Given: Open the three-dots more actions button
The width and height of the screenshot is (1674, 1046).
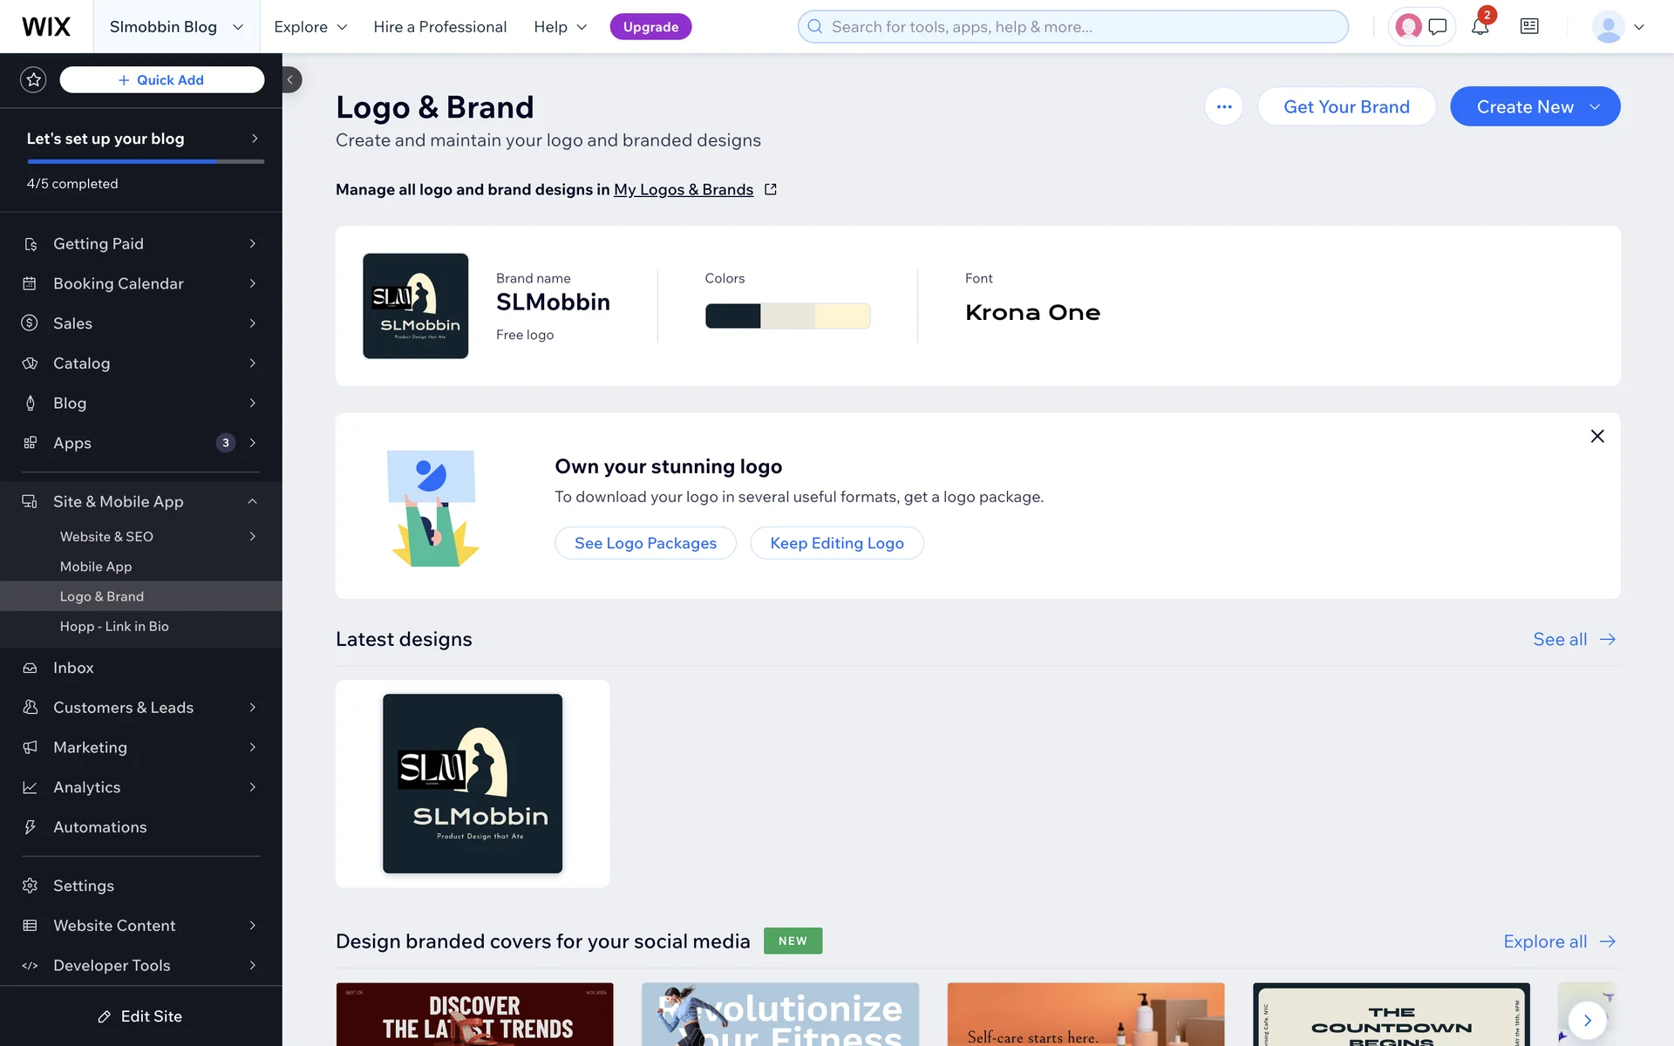Looking at the screenshot, I should click(x=1224, y=107).
